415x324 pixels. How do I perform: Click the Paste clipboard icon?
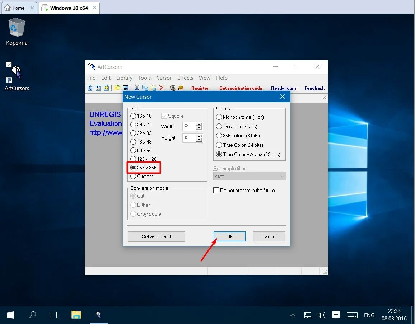pyautogui.click(x=154, y=88)
